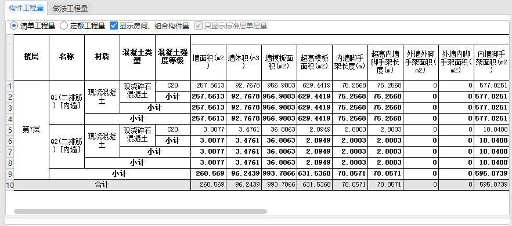This screenshot has height=226, width=512.
Task: Select the 混凝土类型 column header
Action: (137, 57)
